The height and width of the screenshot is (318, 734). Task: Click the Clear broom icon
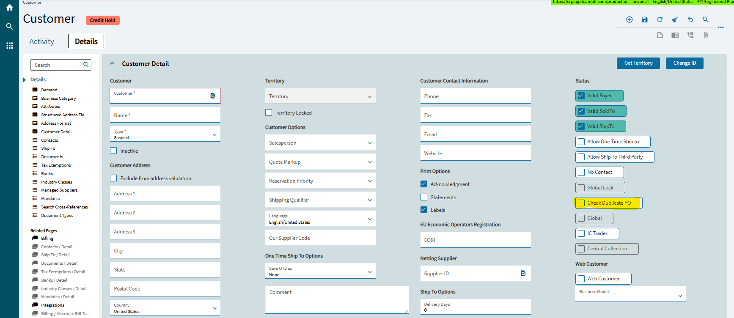pos(675,19)
